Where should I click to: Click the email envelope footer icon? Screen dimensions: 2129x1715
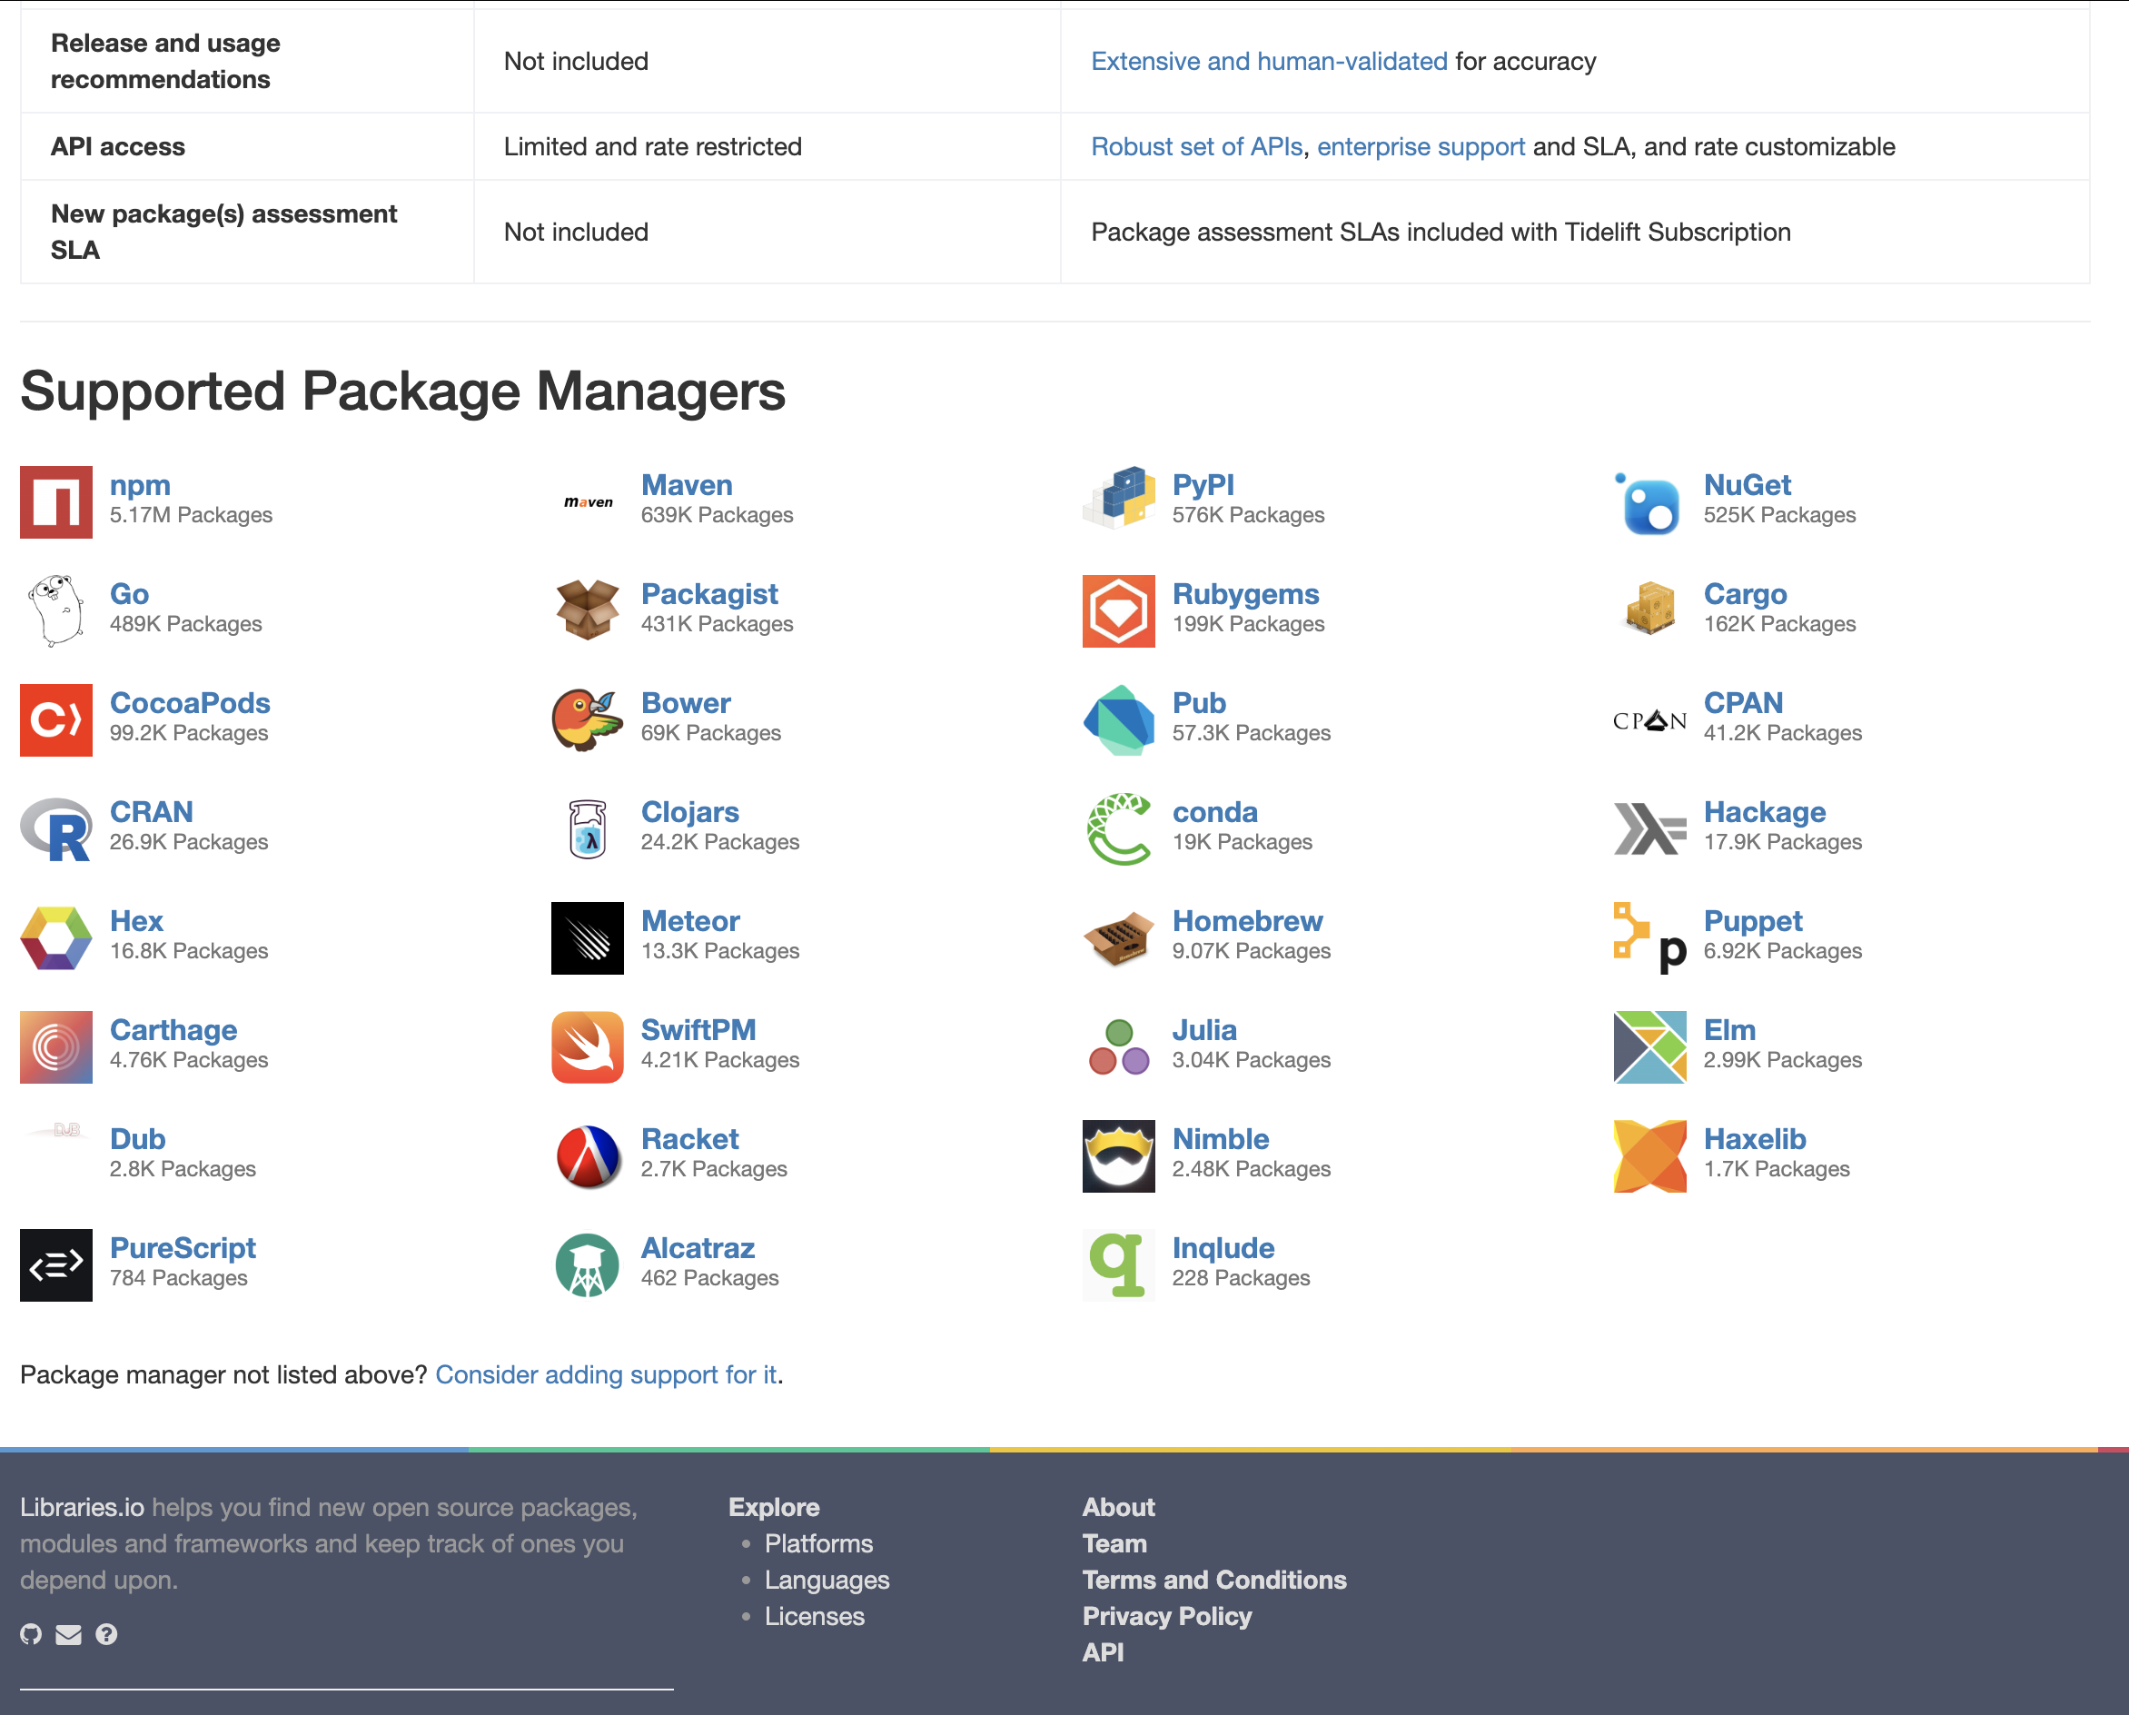68,1634
